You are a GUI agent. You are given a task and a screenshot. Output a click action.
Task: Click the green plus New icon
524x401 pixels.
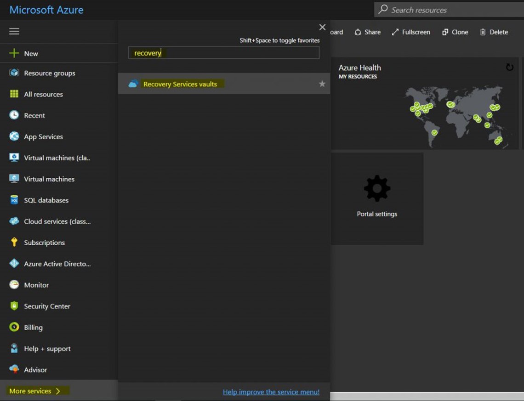14,53
